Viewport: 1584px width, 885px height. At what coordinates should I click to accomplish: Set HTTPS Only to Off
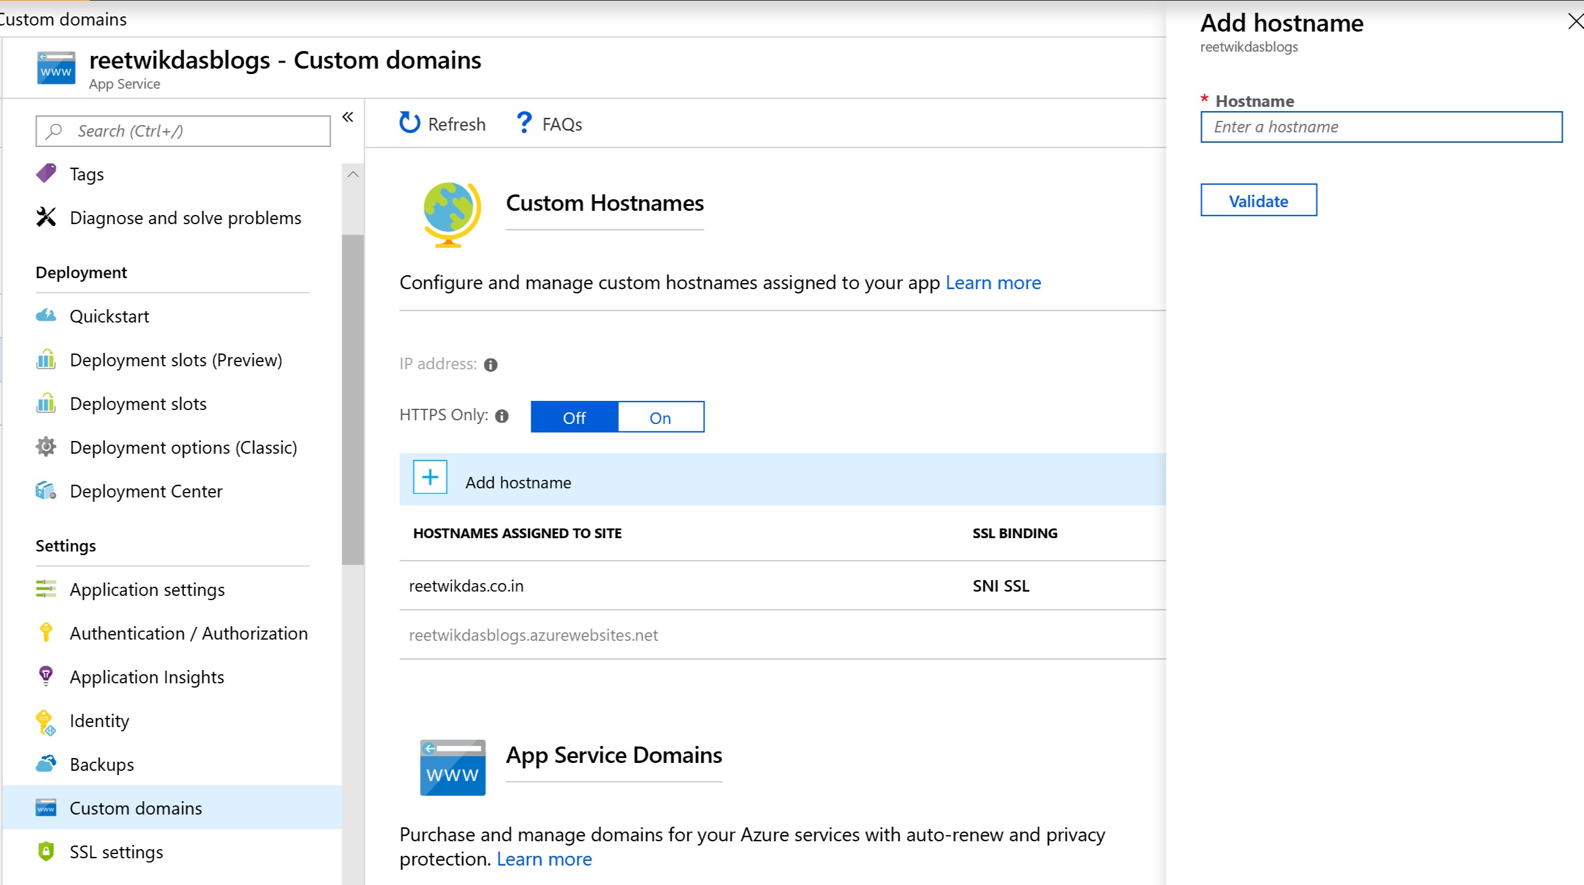[x=574, y=417]
